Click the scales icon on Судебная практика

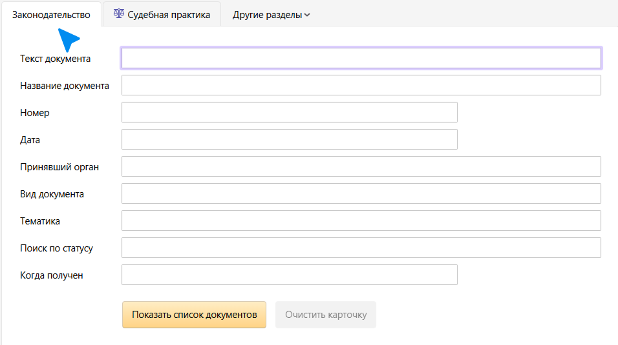pyautogui.click(x=119, y=14)
